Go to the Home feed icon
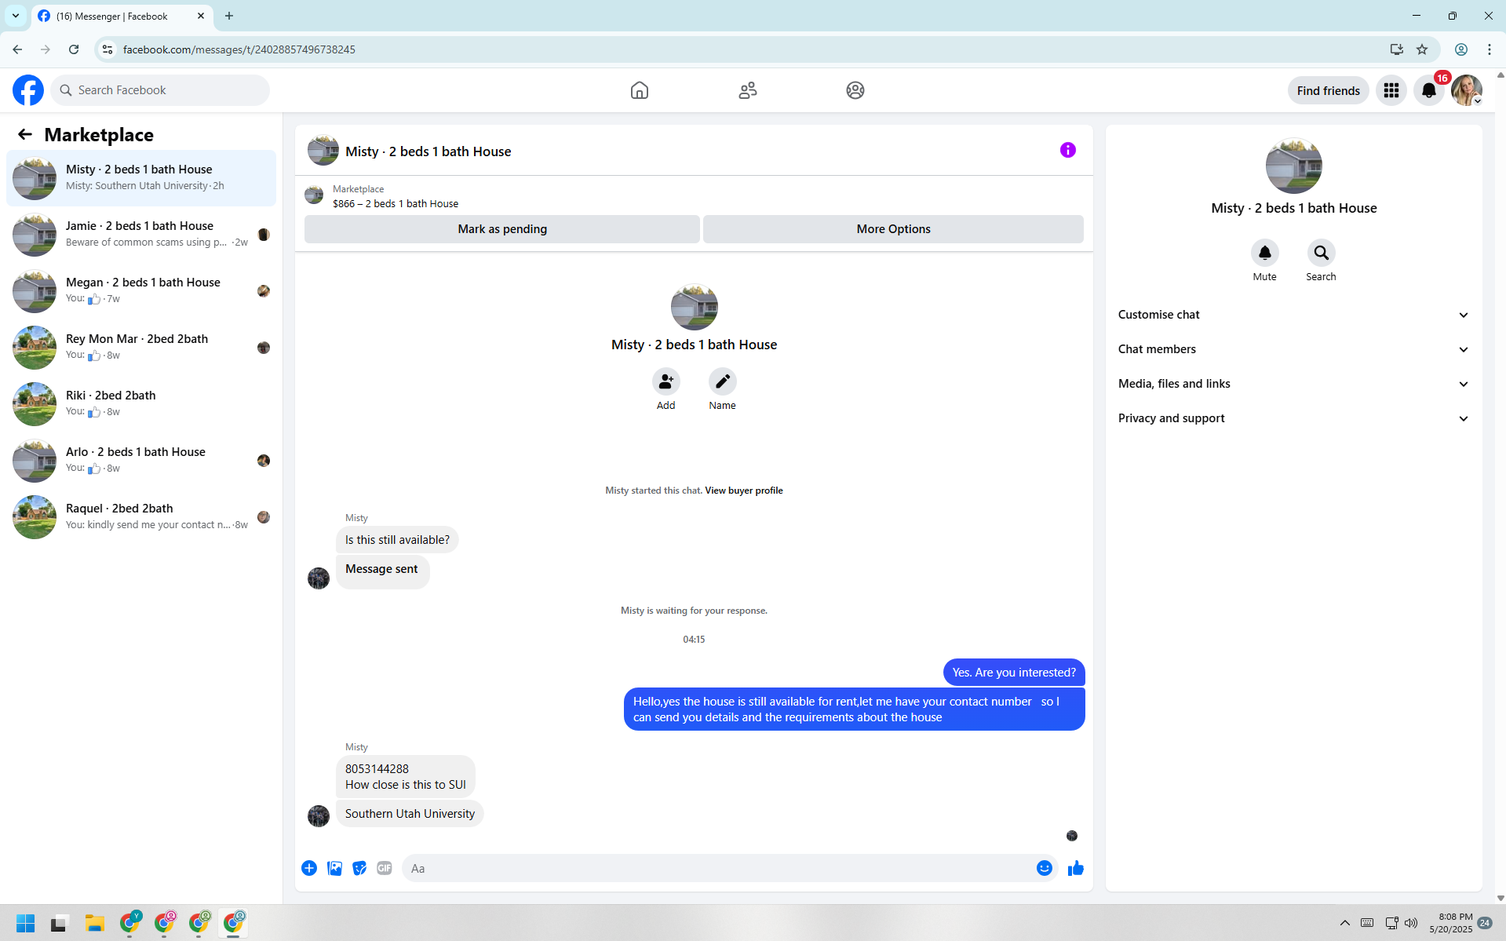Screen dimensions: 1506x941 (x=640, y=90)
